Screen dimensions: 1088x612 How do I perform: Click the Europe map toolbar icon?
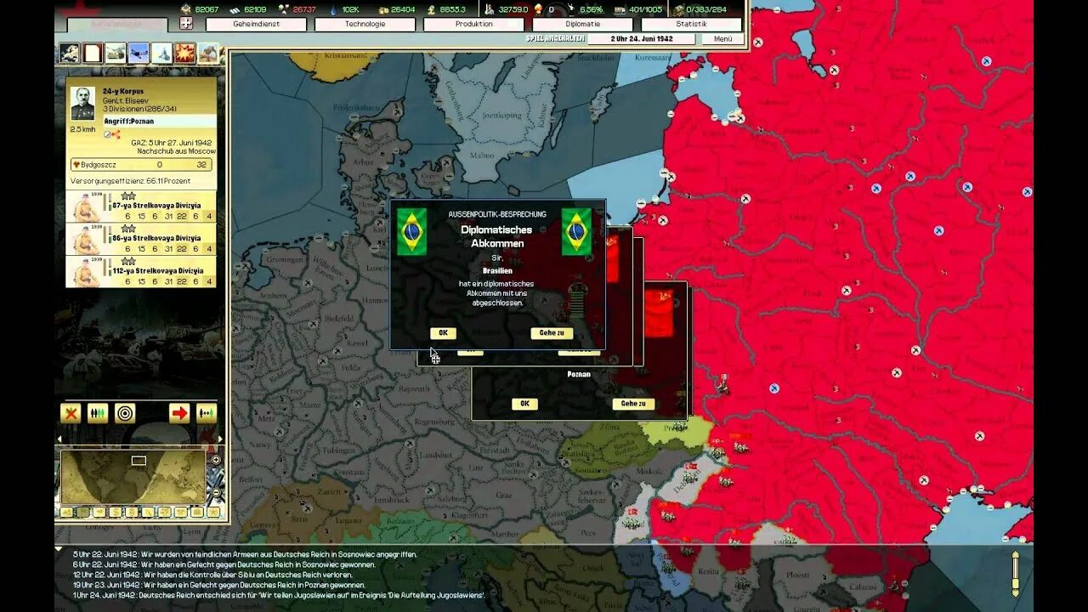[x=70, y=54]
